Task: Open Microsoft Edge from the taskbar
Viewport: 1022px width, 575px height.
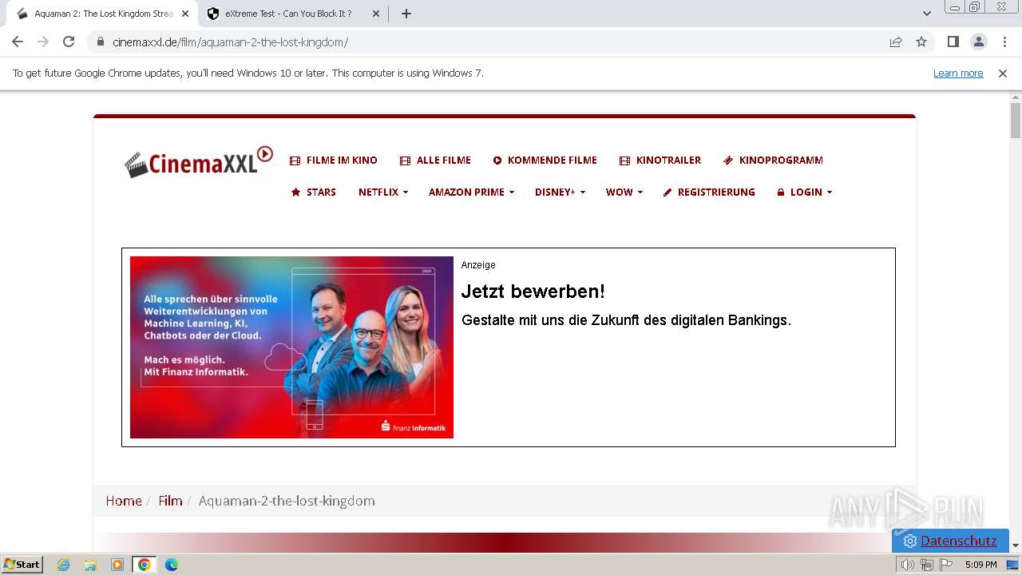Action: [x=172, y=565]
